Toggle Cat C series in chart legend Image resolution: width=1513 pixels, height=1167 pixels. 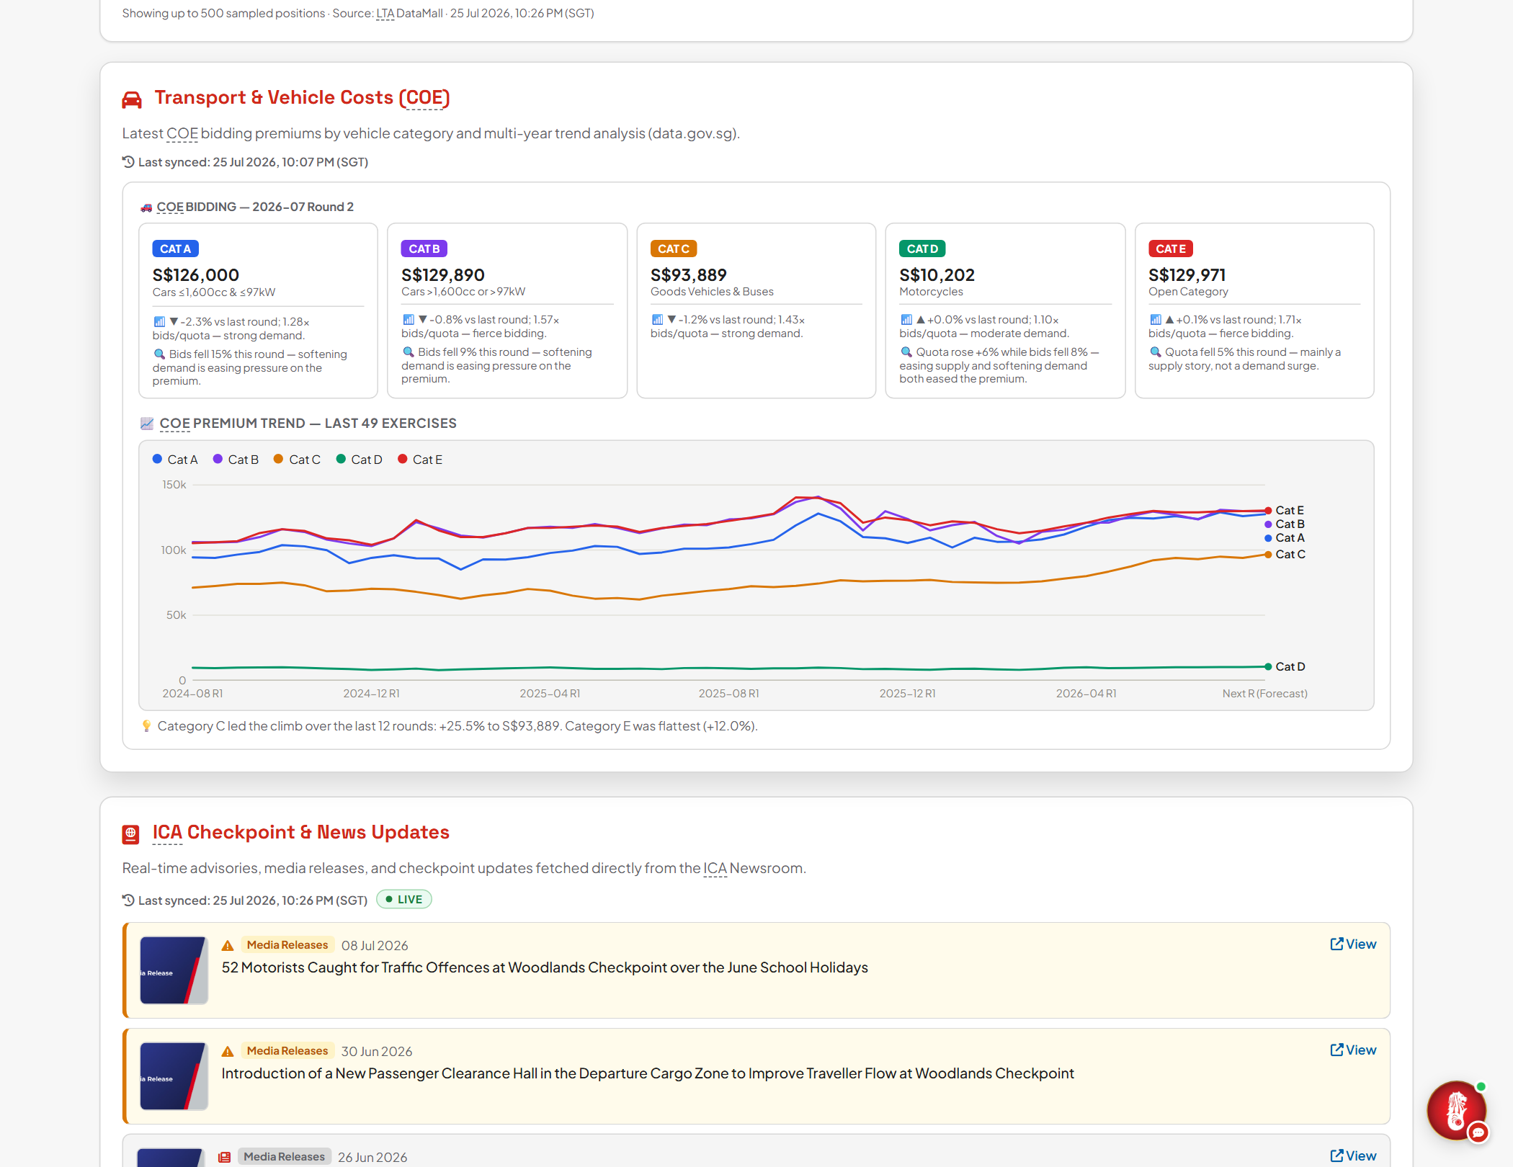tap(297, 460)
